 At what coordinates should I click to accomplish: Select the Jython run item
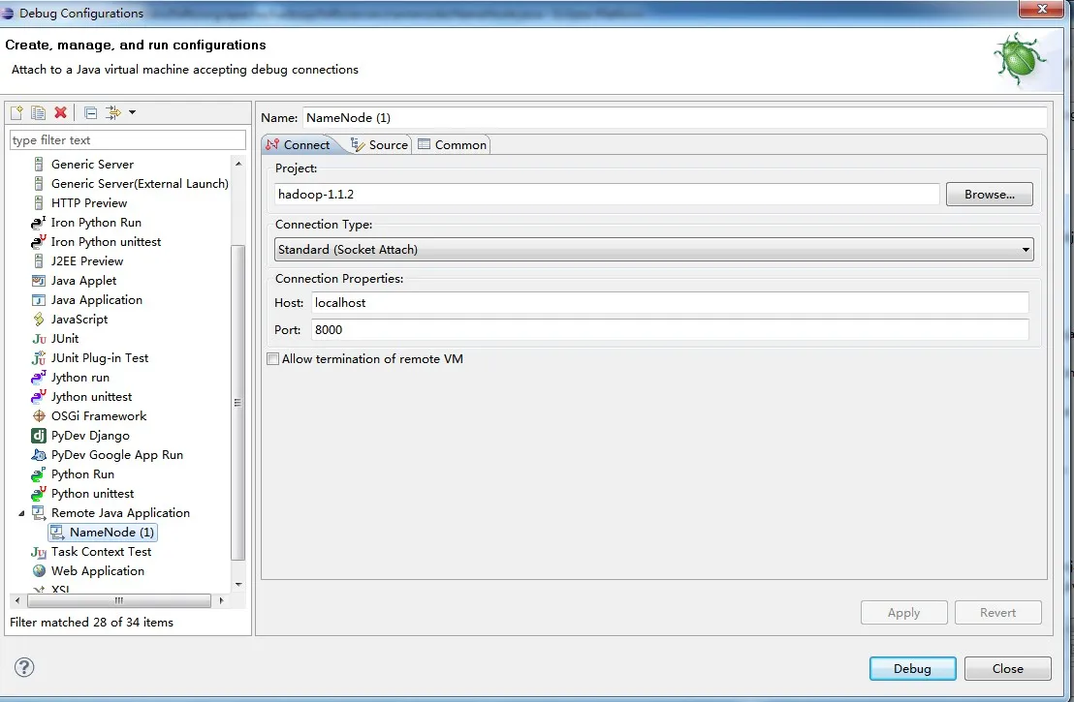(x=80, y=378)
